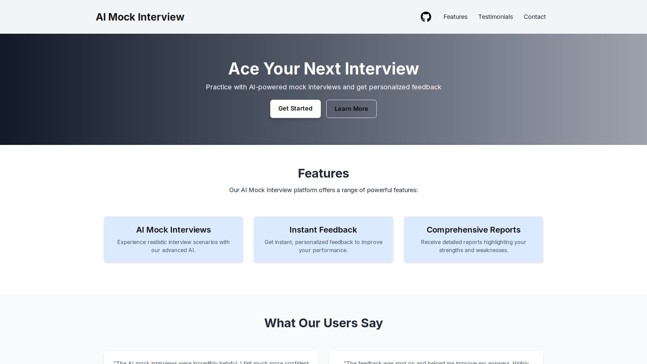The width and height of the screenshot is (647, 364).
Task: Click the AI Mock Interview logo
Action: pyautogui.click(x=140, y=17)
